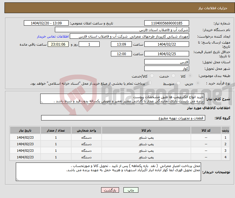Click the اطلاعات کالاهای مورد نیاز heading
The height and width of the screenshot is (198, 235).
tap(208, 108)
